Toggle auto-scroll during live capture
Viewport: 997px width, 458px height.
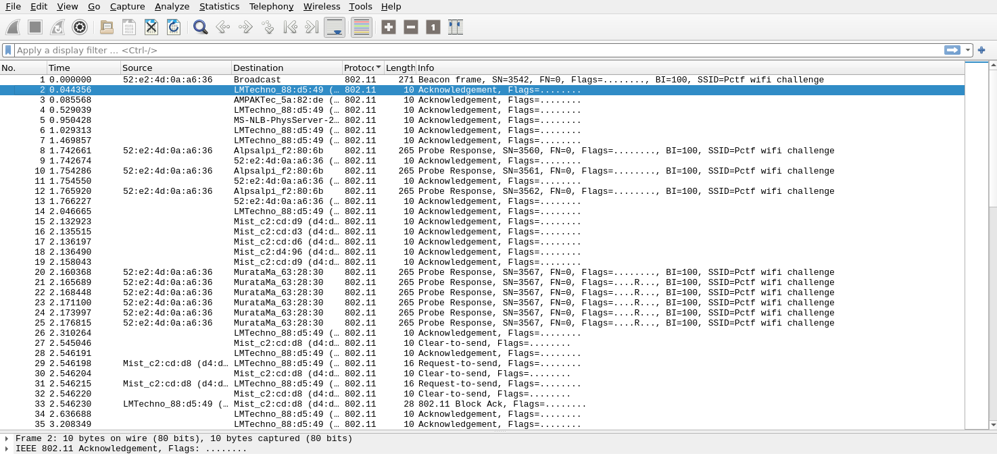click(335, 27)
